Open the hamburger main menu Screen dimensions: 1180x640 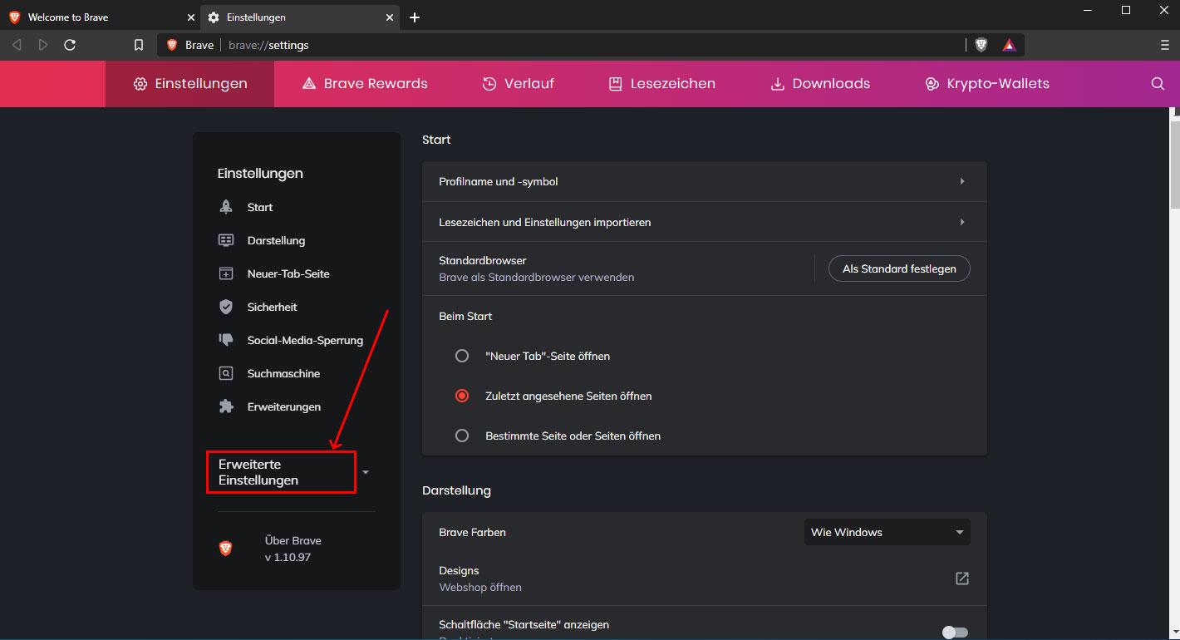[1164, 45]
